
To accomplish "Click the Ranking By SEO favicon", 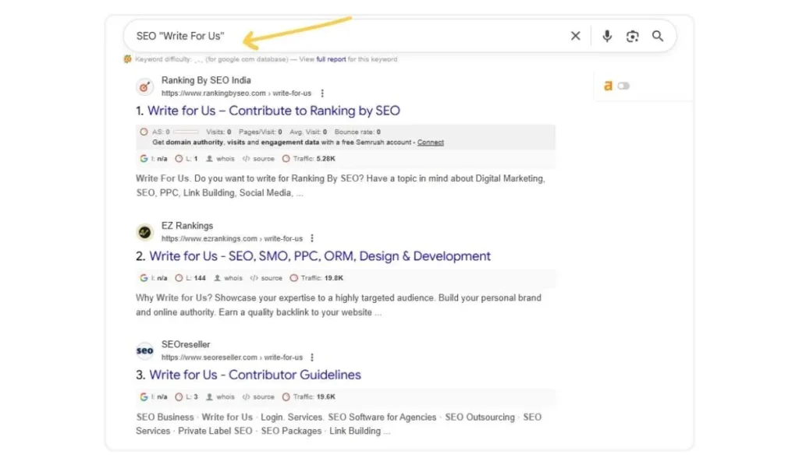I will pos(144,86).
